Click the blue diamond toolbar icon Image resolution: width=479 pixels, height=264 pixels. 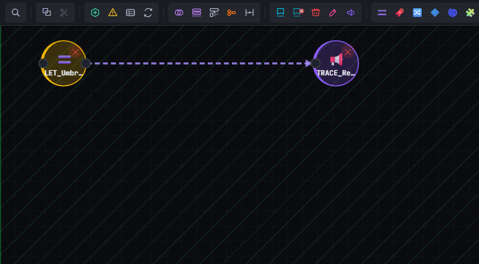coord(435,13)
